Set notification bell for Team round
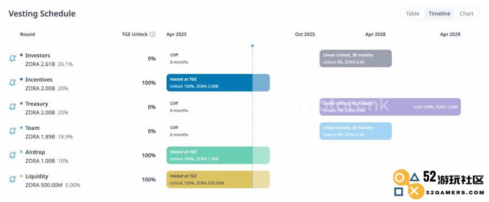The image size is (489, 202). (x=12, y=131)
